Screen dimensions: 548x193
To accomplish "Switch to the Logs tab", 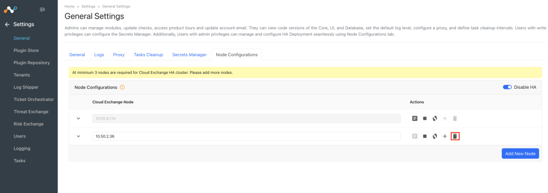I will coord(99,55).
